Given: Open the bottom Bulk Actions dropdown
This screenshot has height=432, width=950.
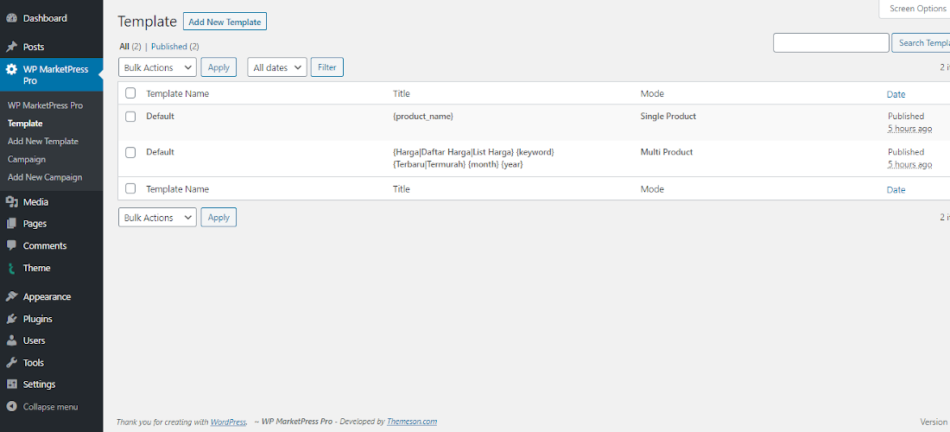Looking at the screenshot, I should click(157, 218).
